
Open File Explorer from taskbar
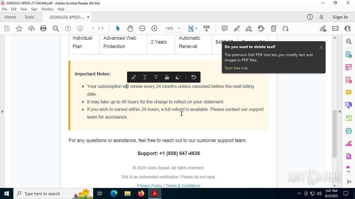point(128,193)
